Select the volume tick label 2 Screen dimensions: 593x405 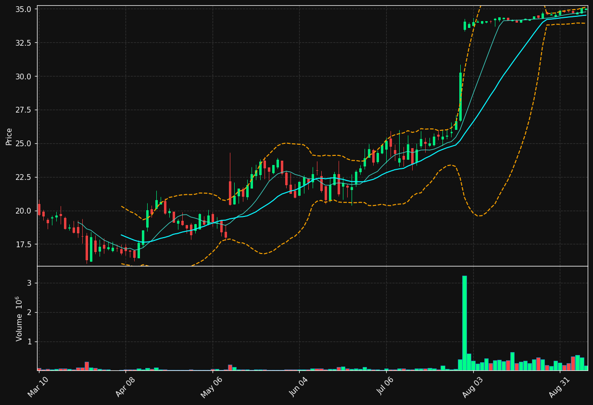tap(29, 313)
